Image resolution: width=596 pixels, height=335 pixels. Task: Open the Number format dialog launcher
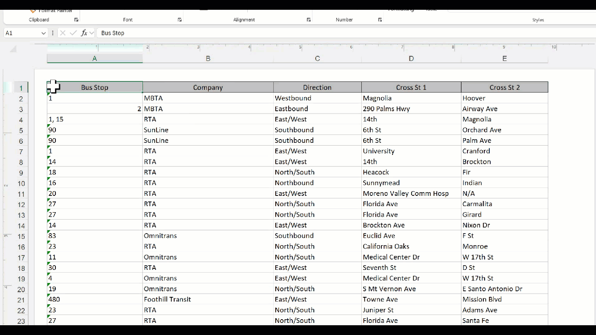tap(380, 20)
